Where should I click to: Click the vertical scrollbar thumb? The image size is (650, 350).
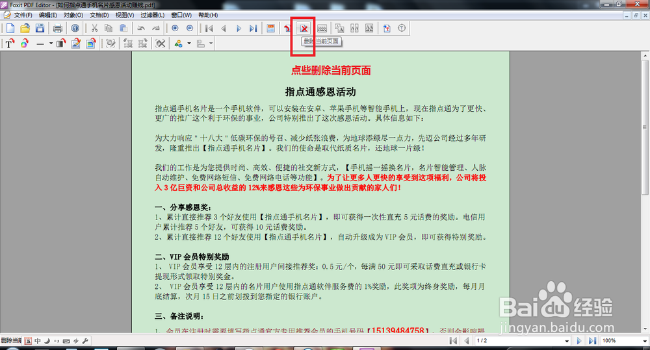coord(645,127)
